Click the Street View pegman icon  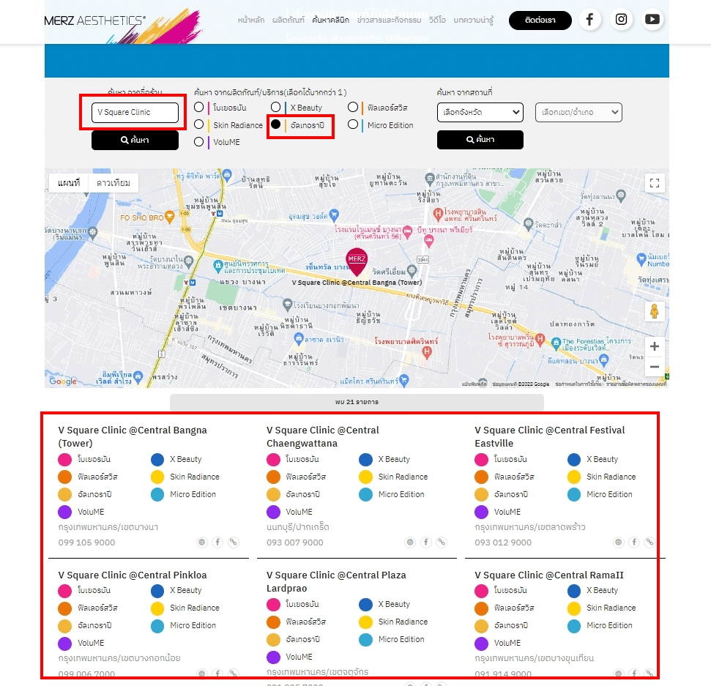(655, 312)
